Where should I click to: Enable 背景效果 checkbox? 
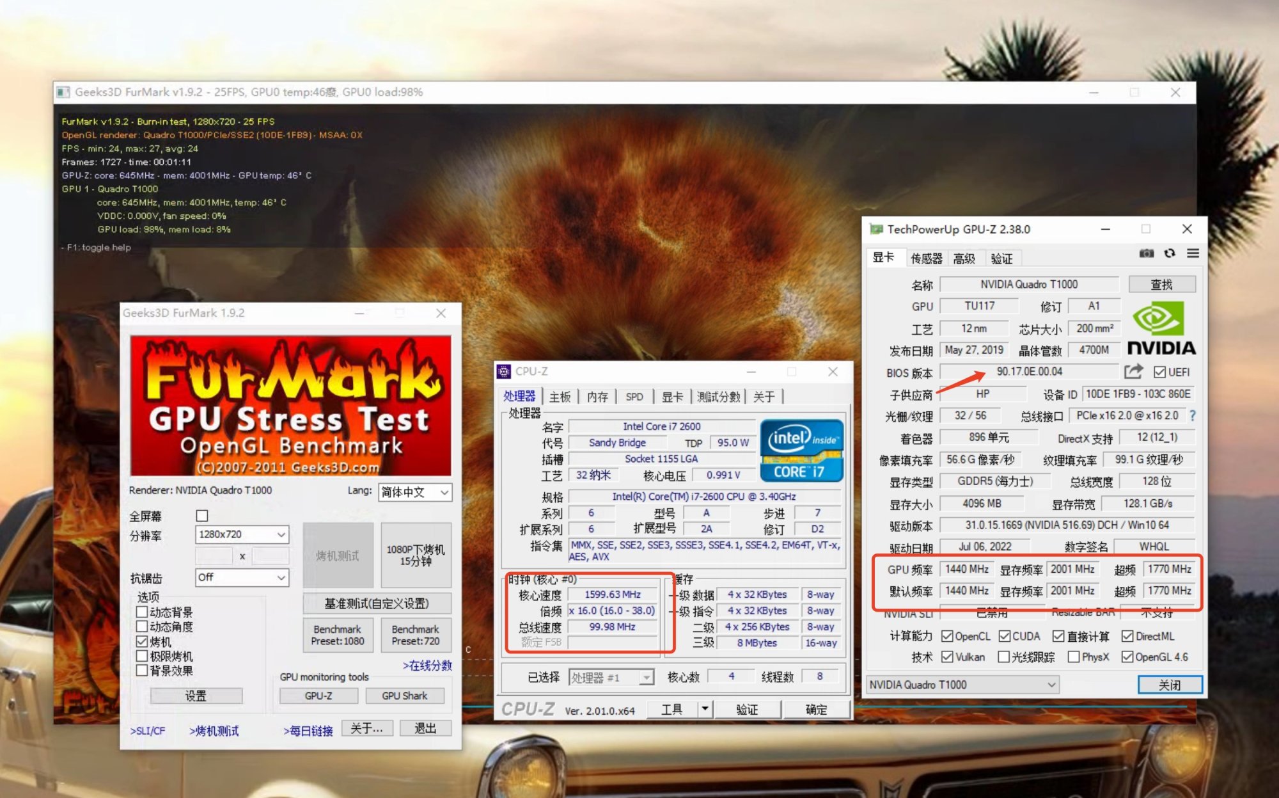[x=142, y=671]
